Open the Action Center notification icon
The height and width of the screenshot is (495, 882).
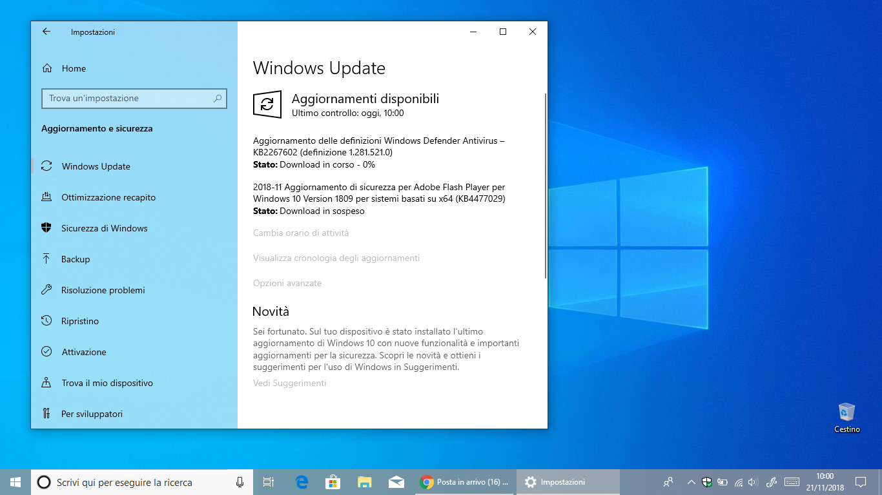[861, 482]
